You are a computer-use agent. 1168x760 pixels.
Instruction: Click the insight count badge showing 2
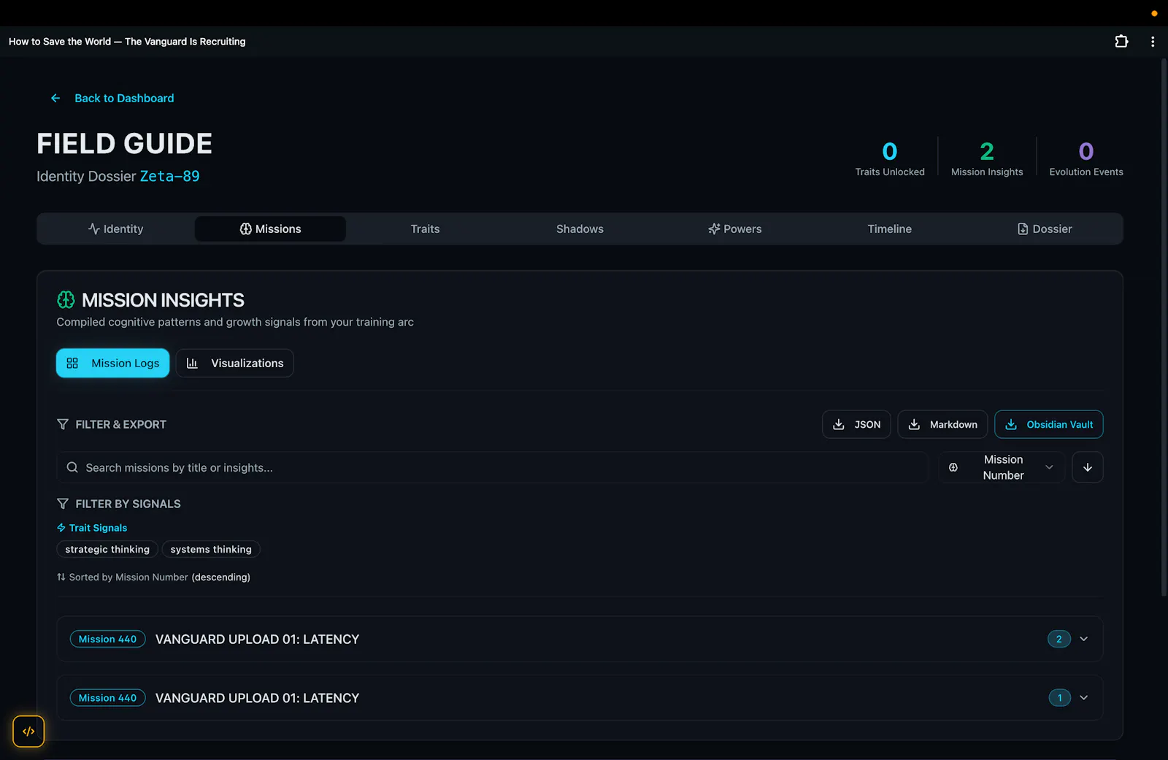[x=1059, y=639]
